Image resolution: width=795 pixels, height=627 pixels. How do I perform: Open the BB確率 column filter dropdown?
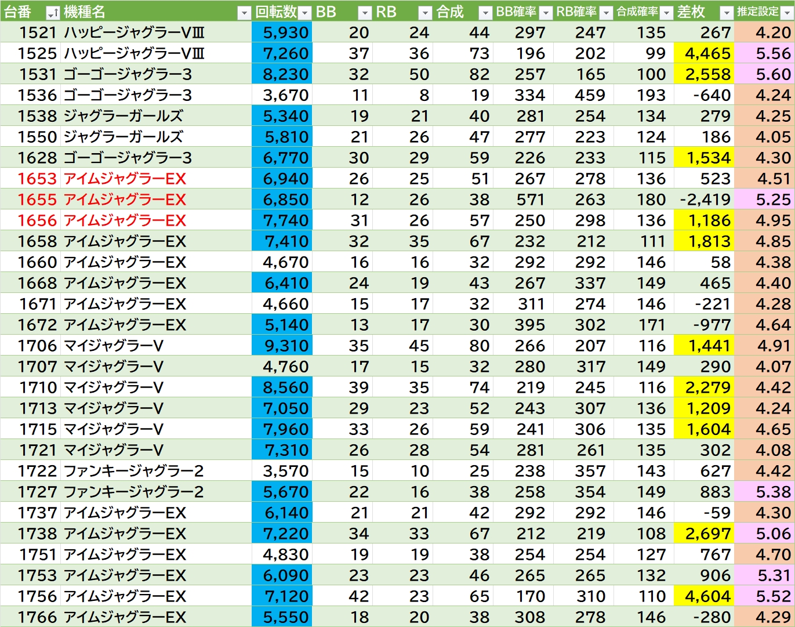coord(546,13)
